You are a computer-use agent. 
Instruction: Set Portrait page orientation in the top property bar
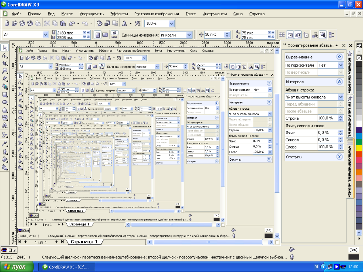98,35
